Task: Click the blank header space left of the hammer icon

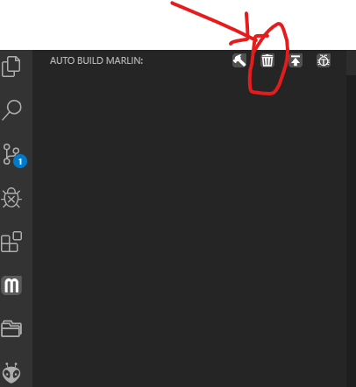Action: (187, 60)
